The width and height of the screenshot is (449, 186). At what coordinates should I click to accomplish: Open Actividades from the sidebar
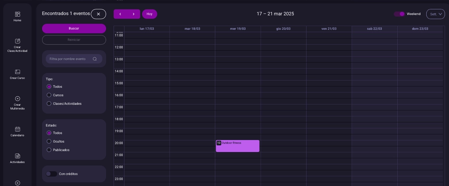(x=18, y=156)
